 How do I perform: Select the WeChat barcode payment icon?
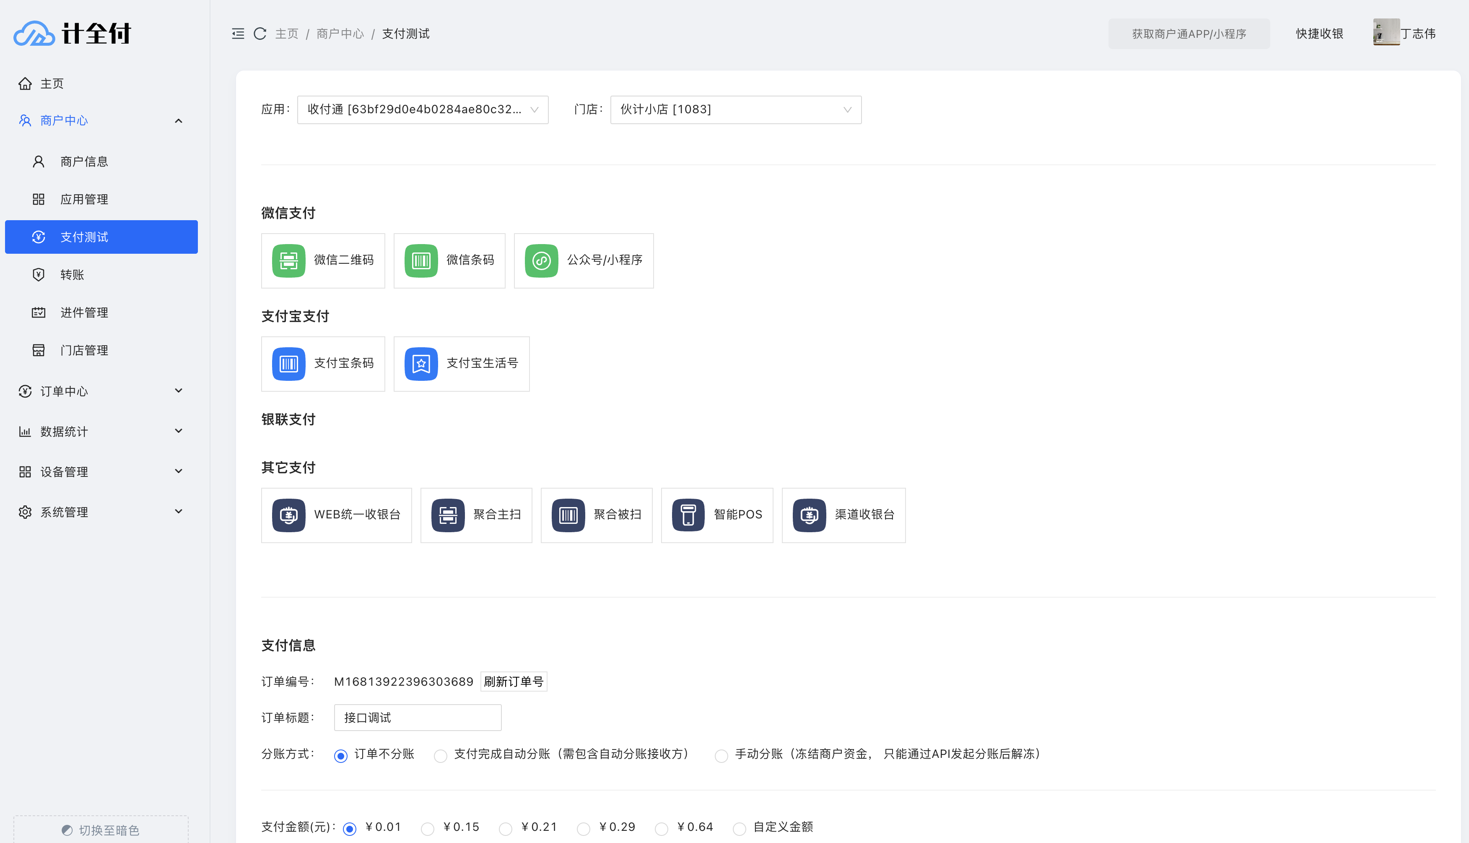tap(420, 260)
